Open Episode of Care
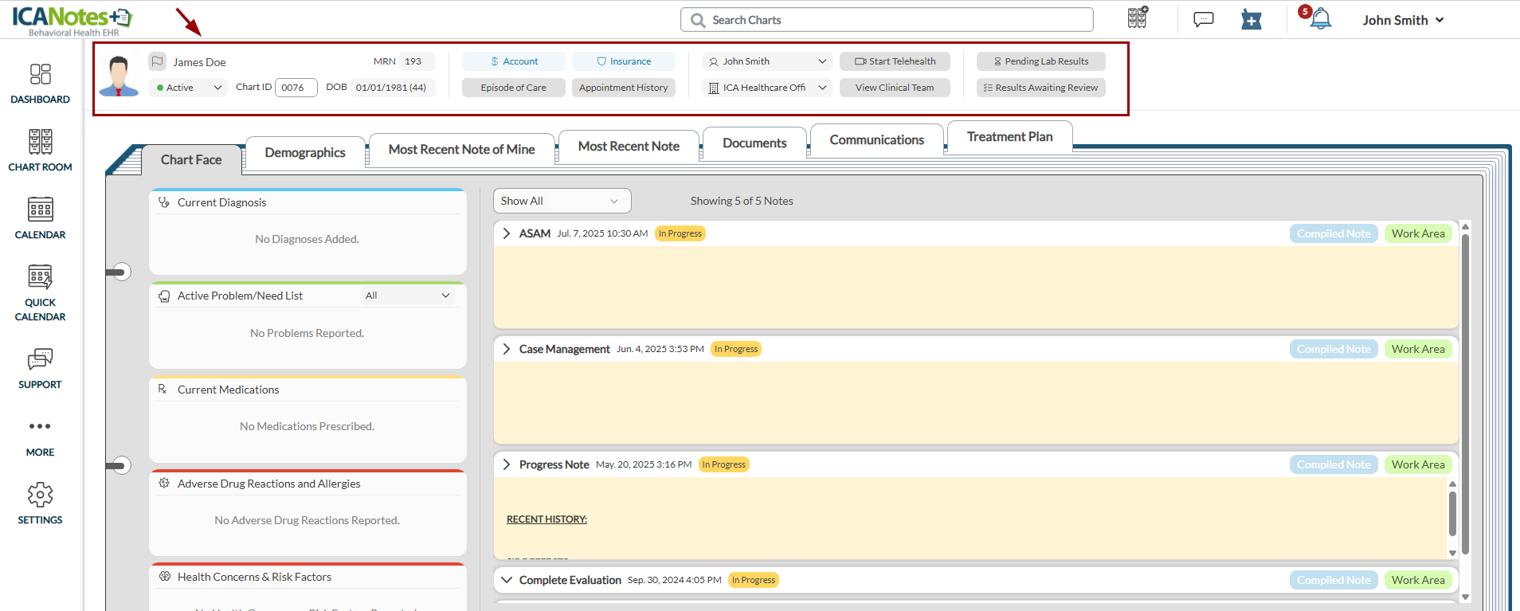Viewport: 1520px width, 611px height. tap(514, 88)
